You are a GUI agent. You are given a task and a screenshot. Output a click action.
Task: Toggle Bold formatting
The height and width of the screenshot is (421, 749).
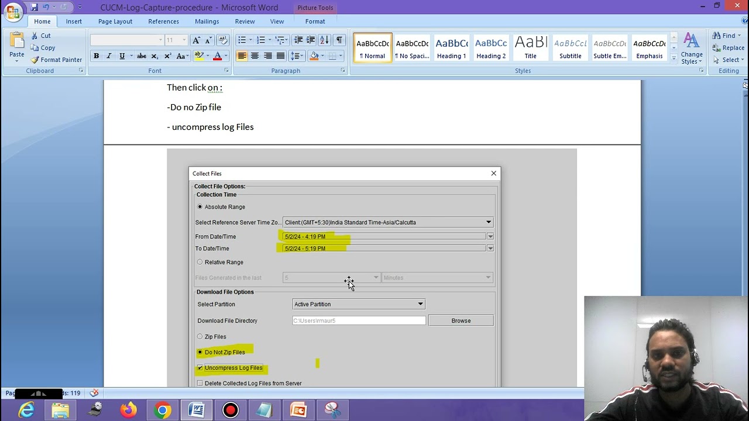pos(96,56)
